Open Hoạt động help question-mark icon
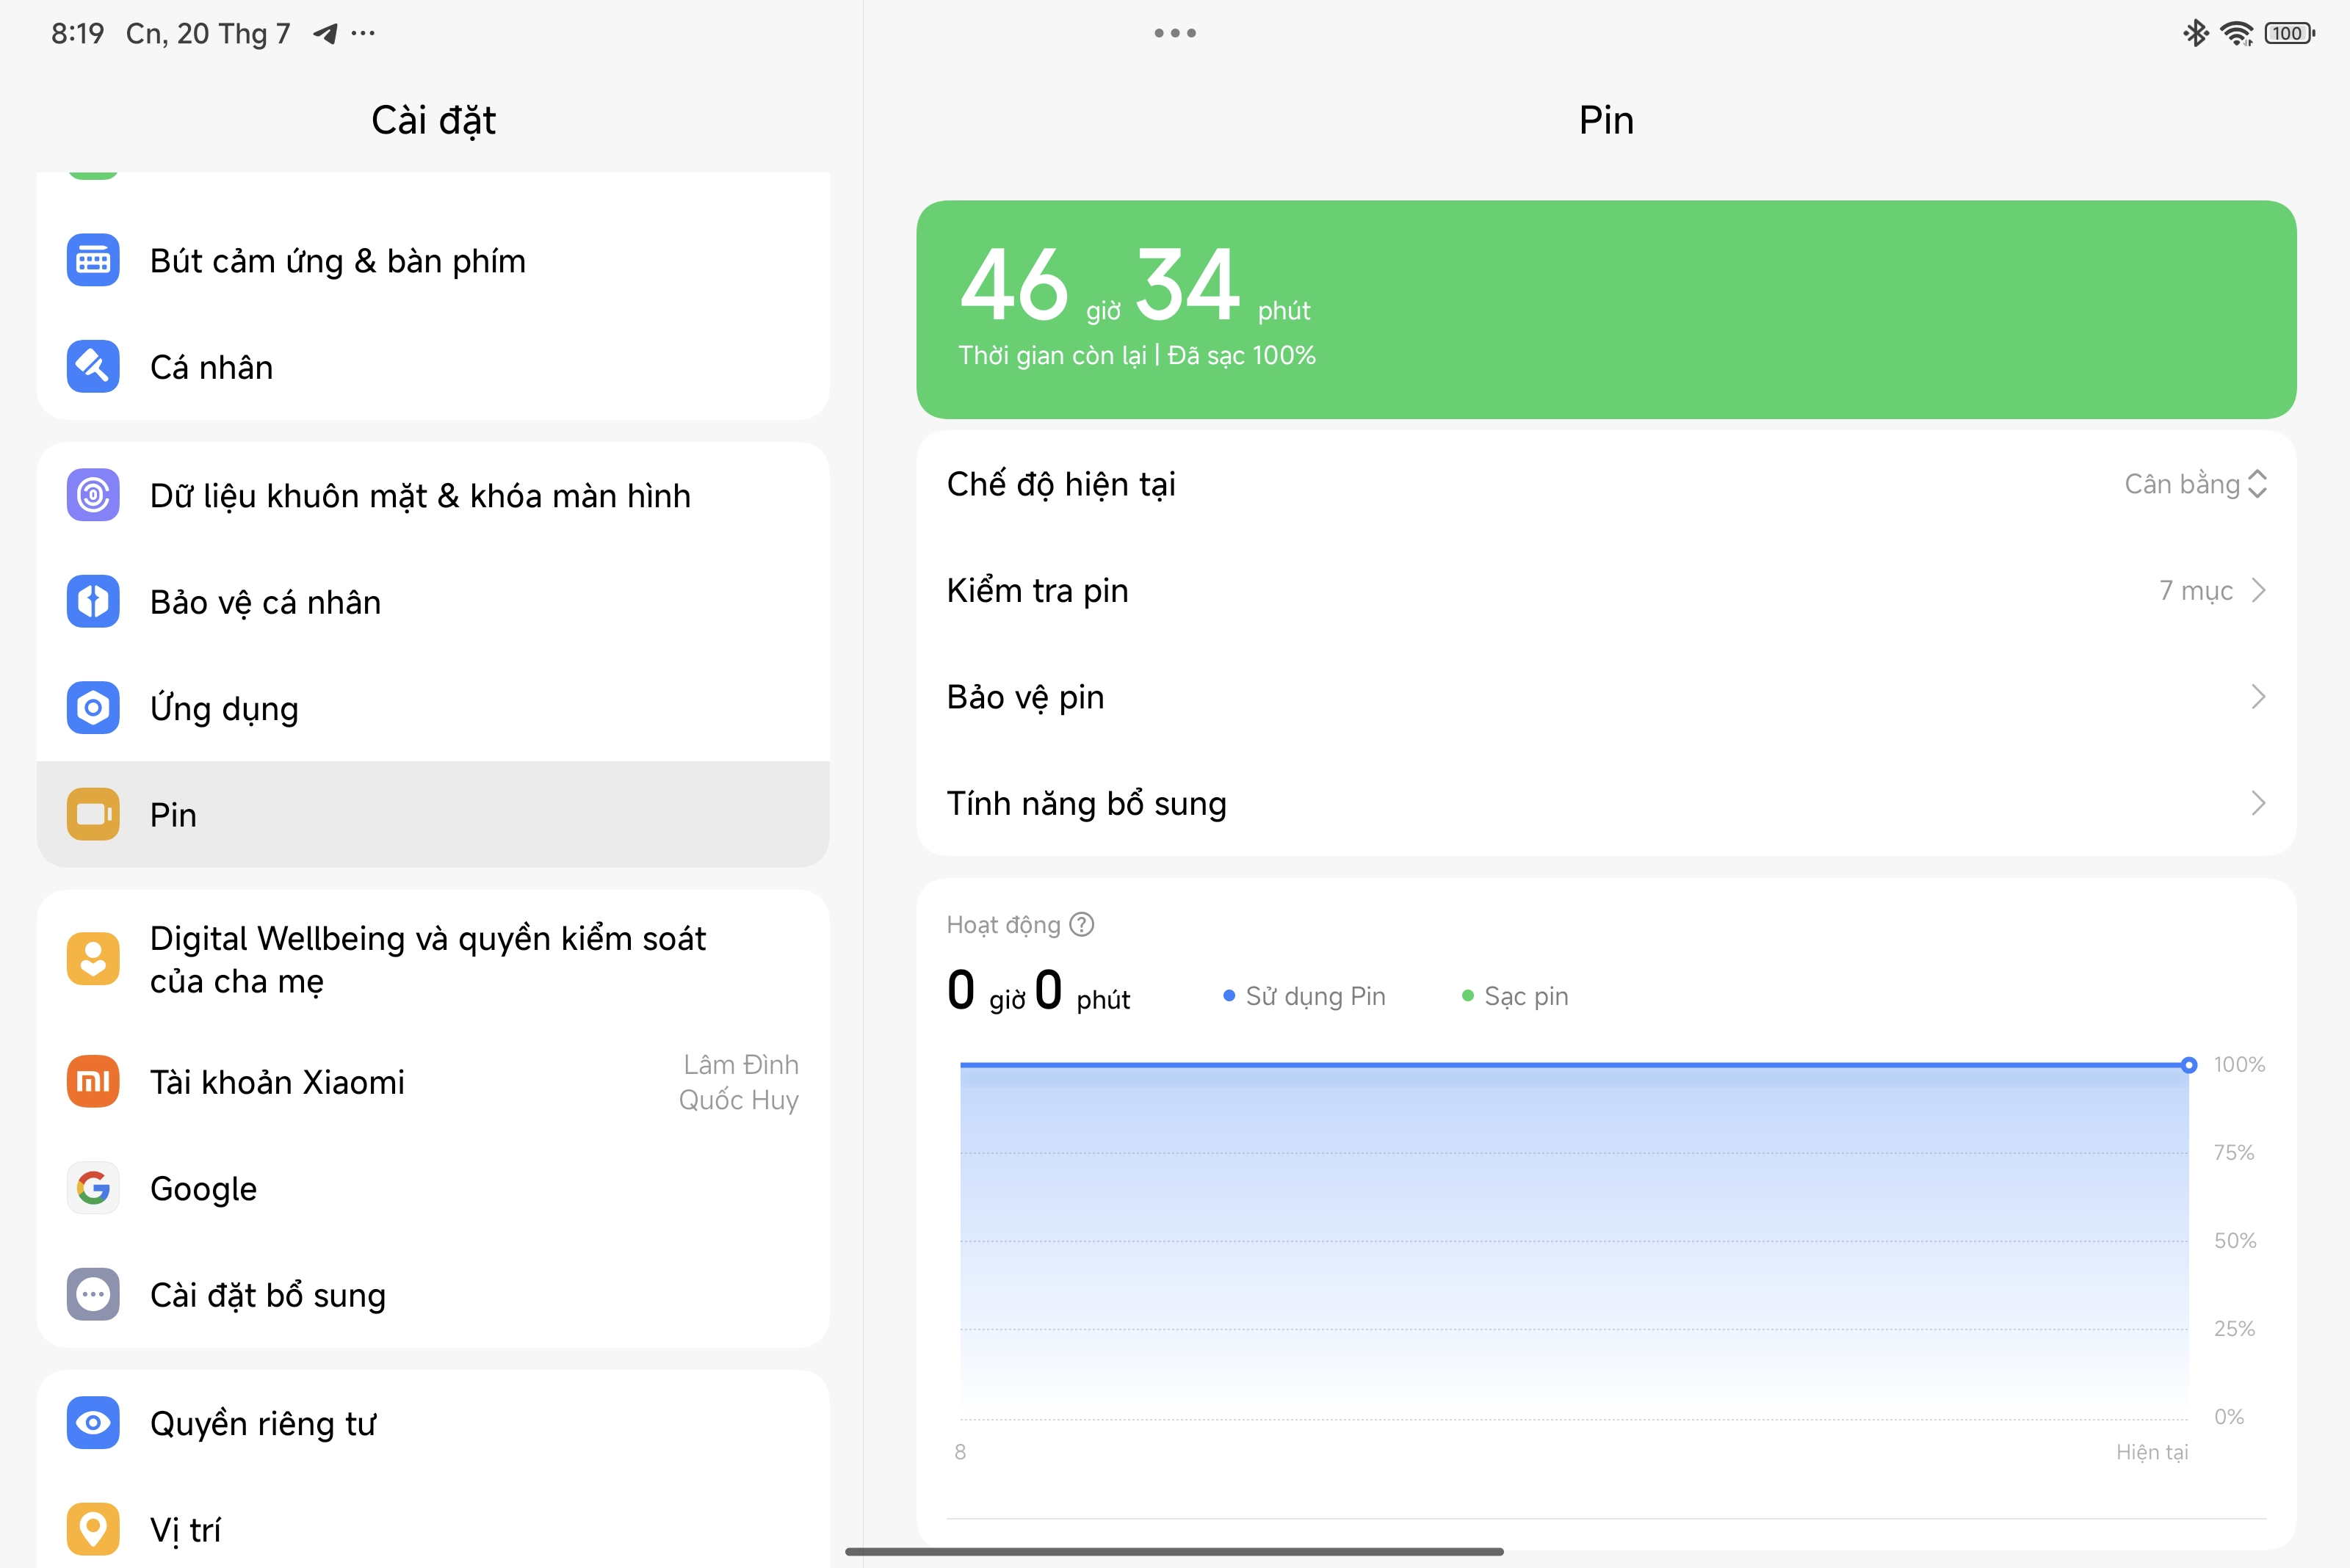The width and height of the screenshot is (2350, 1568). pos(1082,925)
